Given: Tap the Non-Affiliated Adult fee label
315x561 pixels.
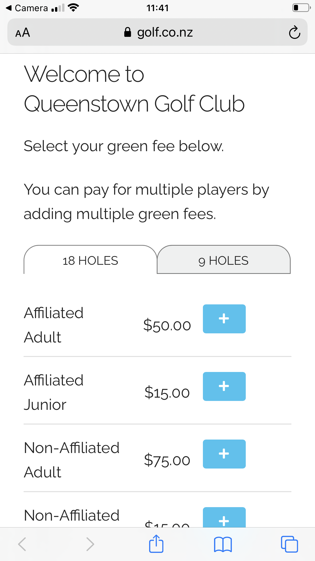Looking at the screenshot, I should (x=72, y=460).
